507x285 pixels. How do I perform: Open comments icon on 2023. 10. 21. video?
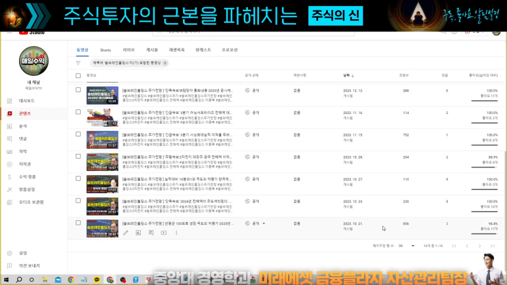tap(151, 233)
